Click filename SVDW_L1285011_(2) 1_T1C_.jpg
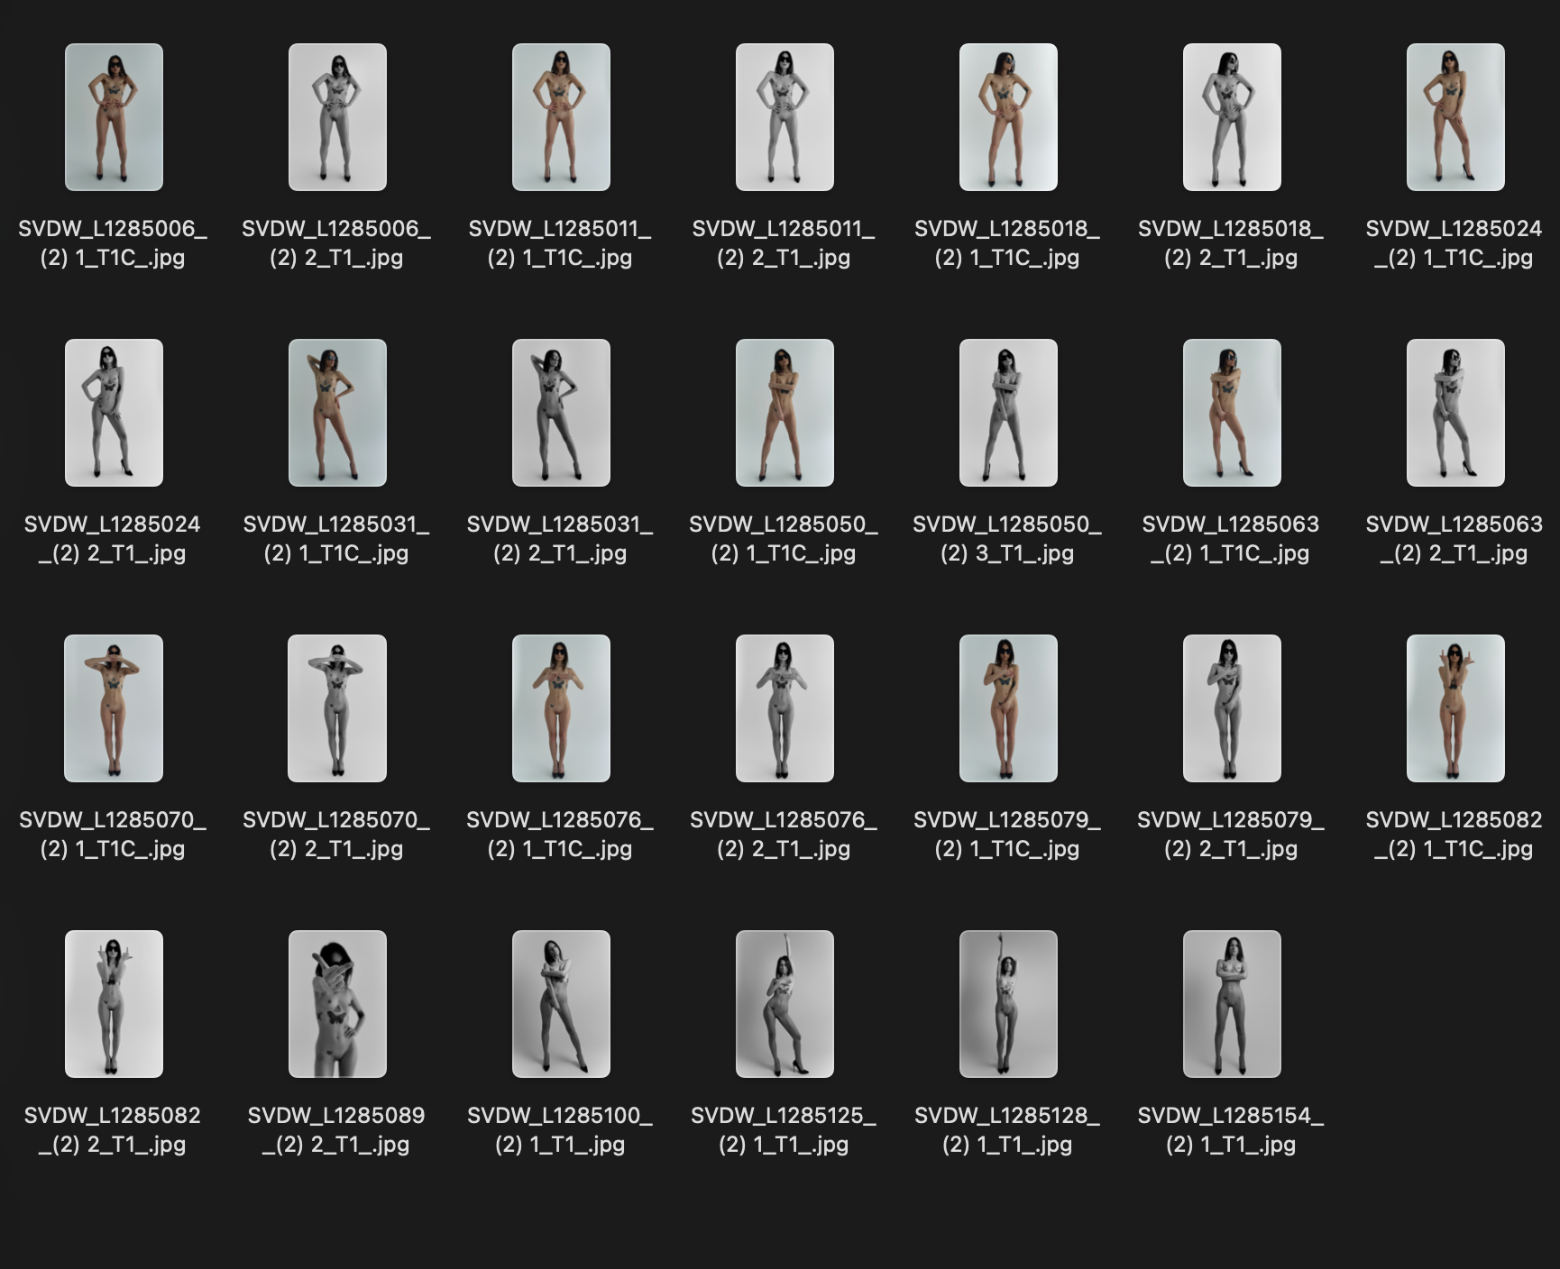The height and width of the screenshot is (1269, 1560). [x=560, y=243]
